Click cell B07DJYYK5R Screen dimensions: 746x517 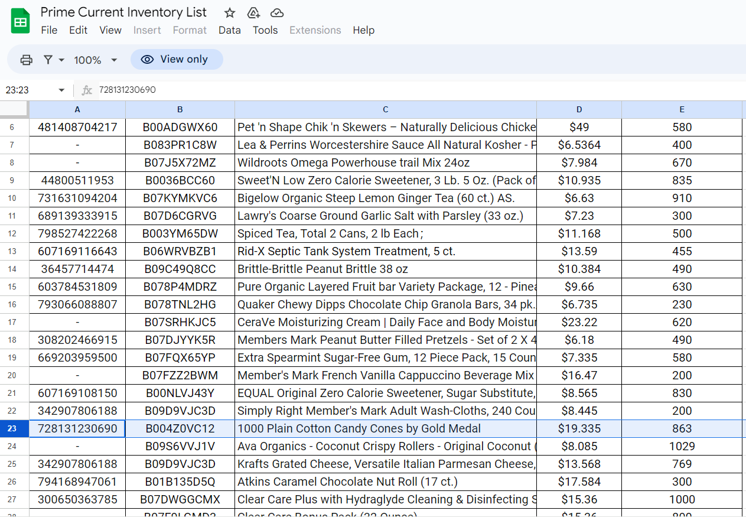click(x=180, y=340)
